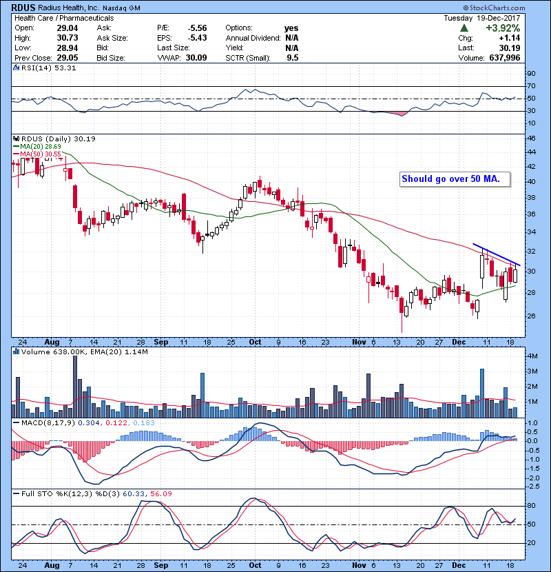551x572 pixels.
Task: Click the stochastic %D value 56.09
Action: pos(160,494)
